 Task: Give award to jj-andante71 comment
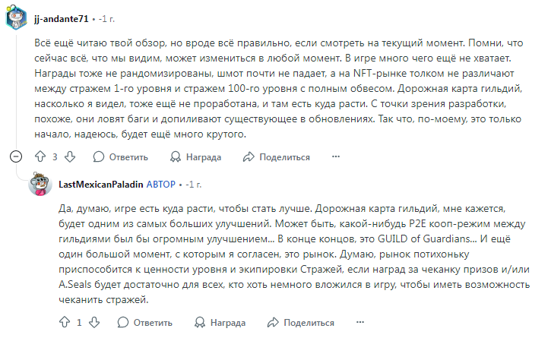point(195,156)
